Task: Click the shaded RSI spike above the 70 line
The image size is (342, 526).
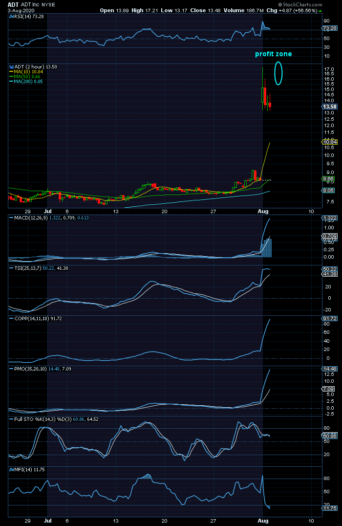Action: click(x=265, y=26)
